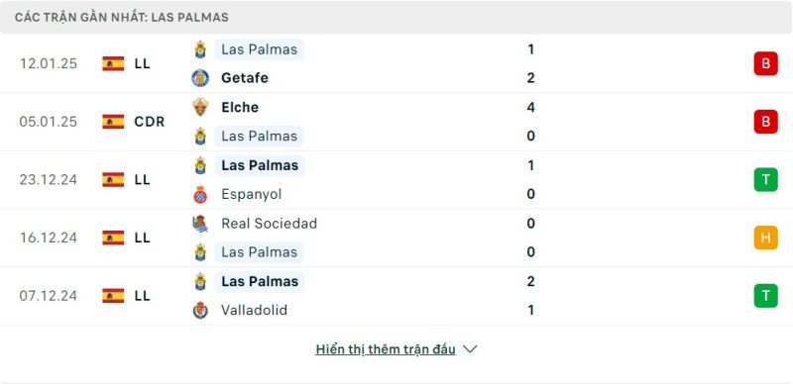Click green T badge for Valladolid match
Viewport: 793px width, 384px height.
point(765,296)
